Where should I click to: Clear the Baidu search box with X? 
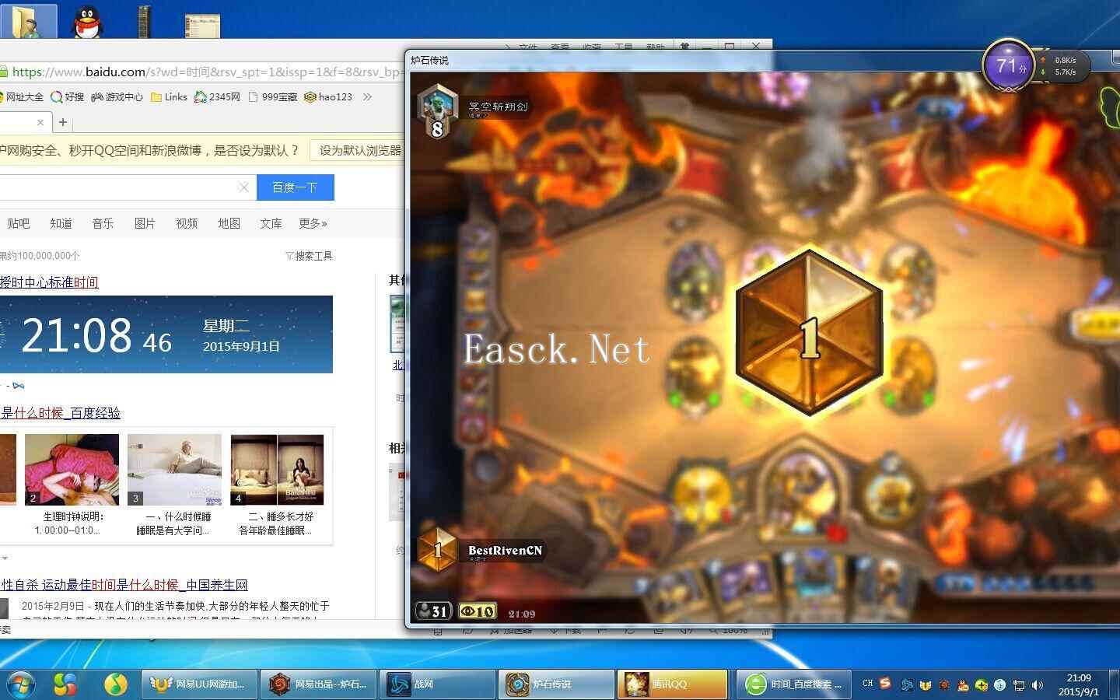243,187
